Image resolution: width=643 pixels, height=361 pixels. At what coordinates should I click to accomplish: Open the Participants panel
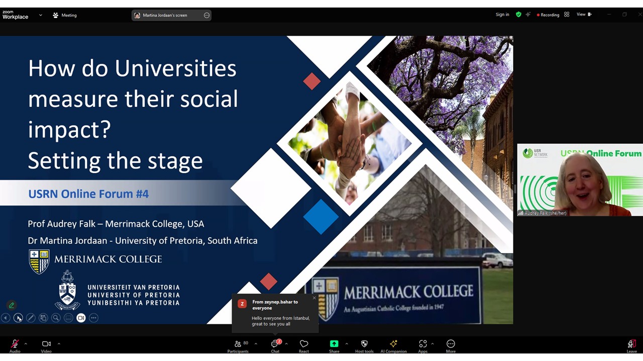(238, 344)
